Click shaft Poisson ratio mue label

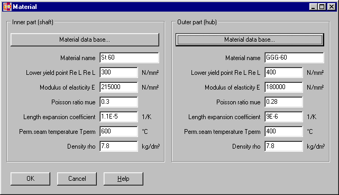pos(74,102)
